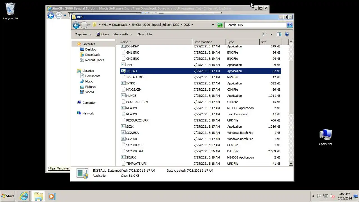Select the MUNGE application icon
This screenshot has height=202, width=359.
(x=123, y=96)
